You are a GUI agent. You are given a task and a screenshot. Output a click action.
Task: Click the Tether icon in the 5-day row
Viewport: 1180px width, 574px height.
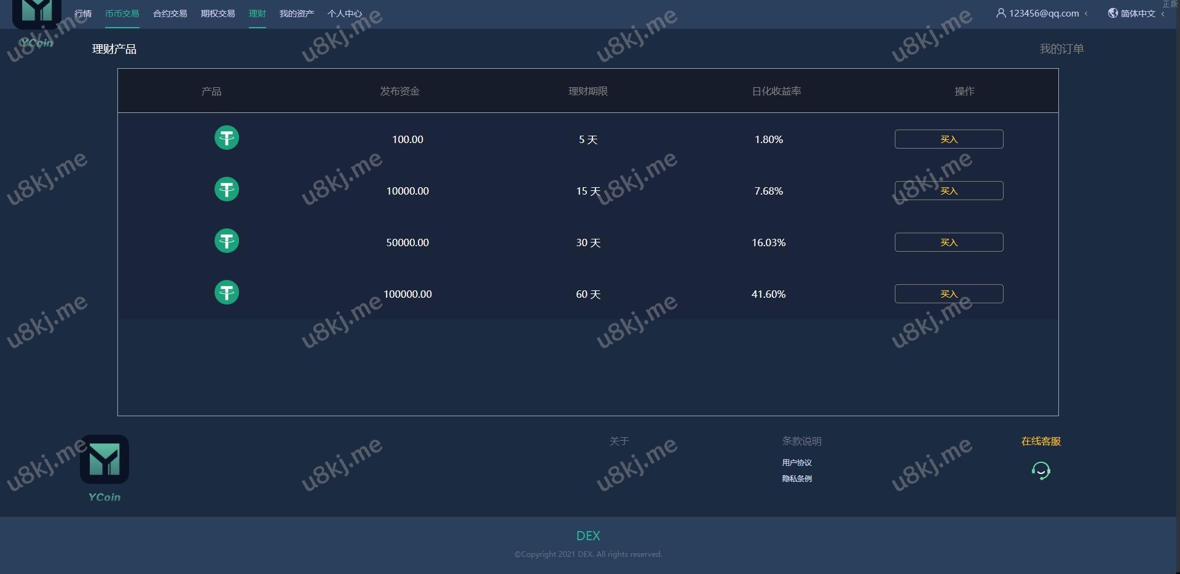tap(226, 138)
